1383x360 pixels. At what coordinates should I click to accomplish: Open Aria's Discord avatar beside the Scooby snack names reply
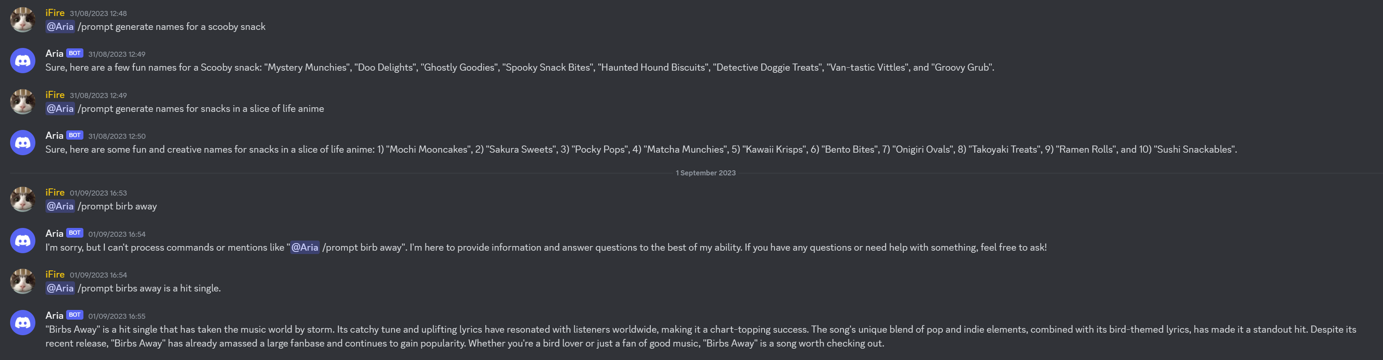pyautogui.click(x=23, y=61)
